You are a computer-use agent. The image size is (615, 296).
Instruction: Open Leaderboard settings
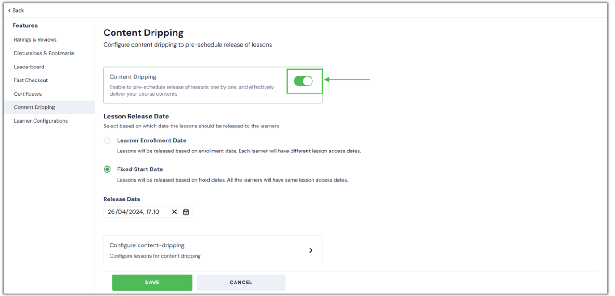click(x=28, y=67)
